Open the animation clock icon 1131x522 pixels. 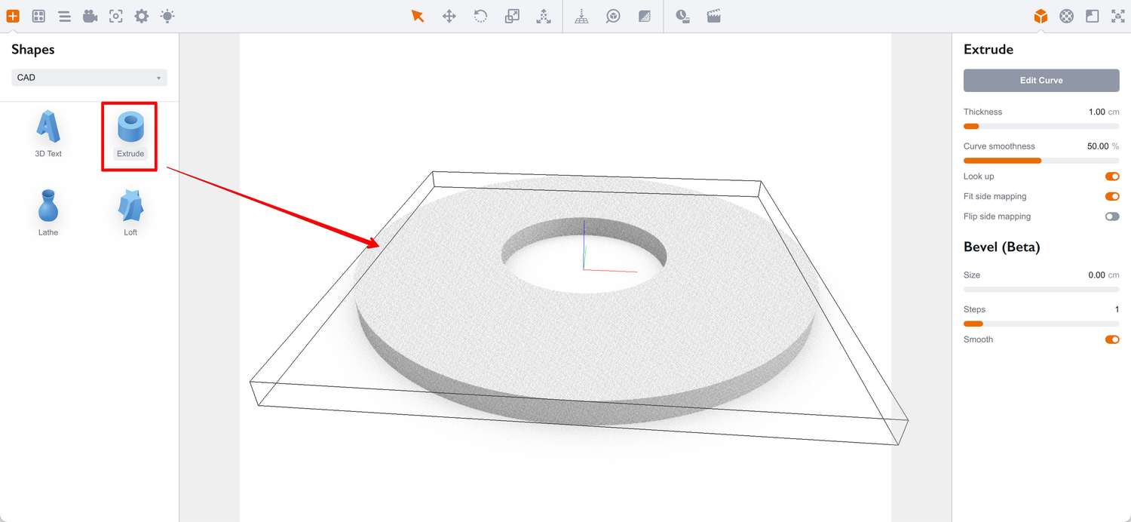(682, 16)
